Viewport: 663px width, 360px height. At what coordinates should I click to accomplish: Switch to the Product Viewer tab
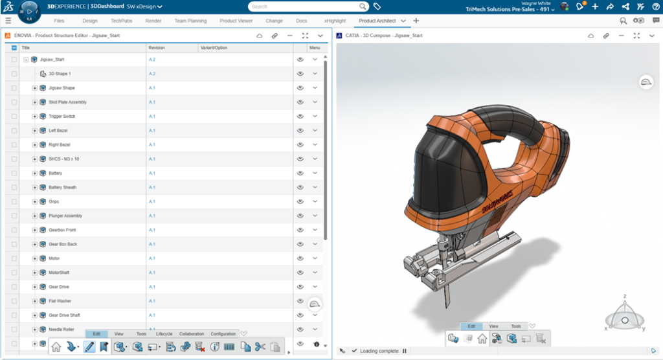pos(236,21)
